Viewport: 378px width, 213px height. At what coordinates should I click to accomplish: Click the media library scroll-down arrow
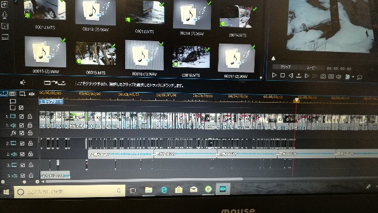[x=261, y=78]
